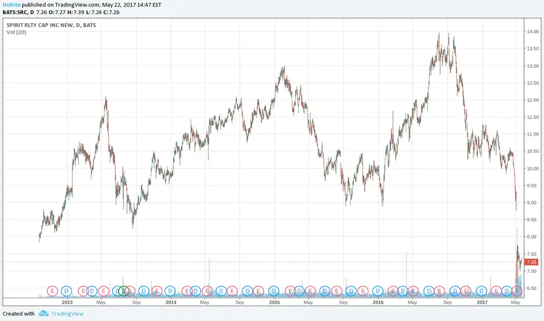Click the 2015 time axis label
Image resolution: width=544 pixels, height=321 pixels.
pyautogui.click(x=274, y=302)
